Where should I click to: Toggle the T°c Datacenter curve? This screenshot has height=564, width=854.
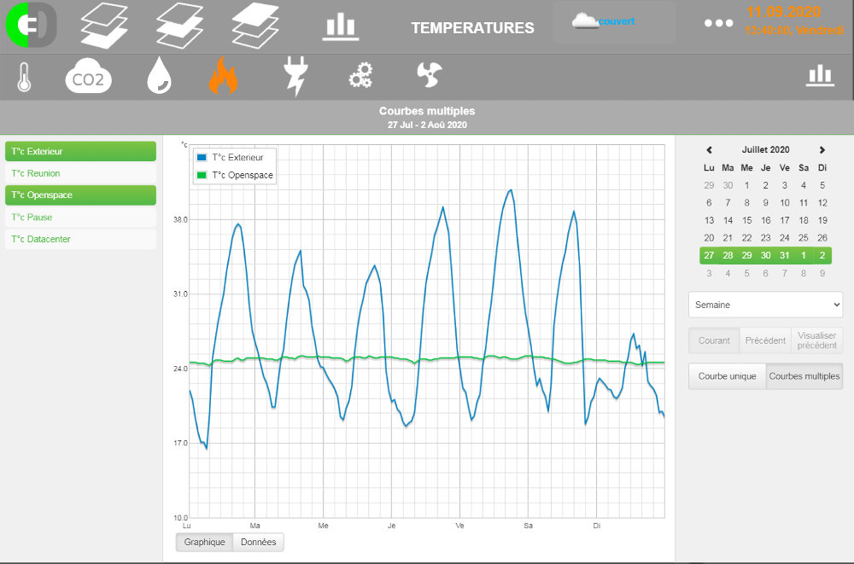pyautogui.click(x=80, y=240)
